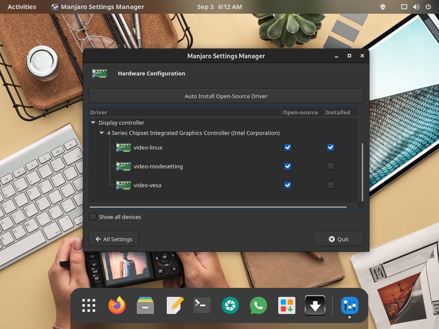Click the video-modesetting driver card icon
This screenshot has width=439, height=329.
(123, 166)
